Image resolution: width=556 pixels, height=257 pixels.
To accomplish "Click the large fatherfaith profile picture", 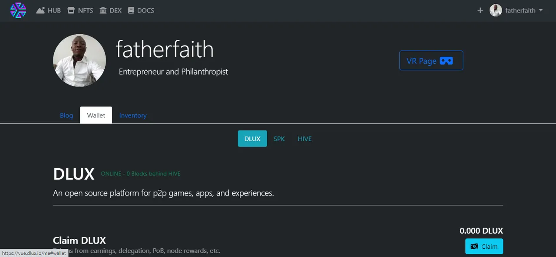I will click(x=79, y=60).
